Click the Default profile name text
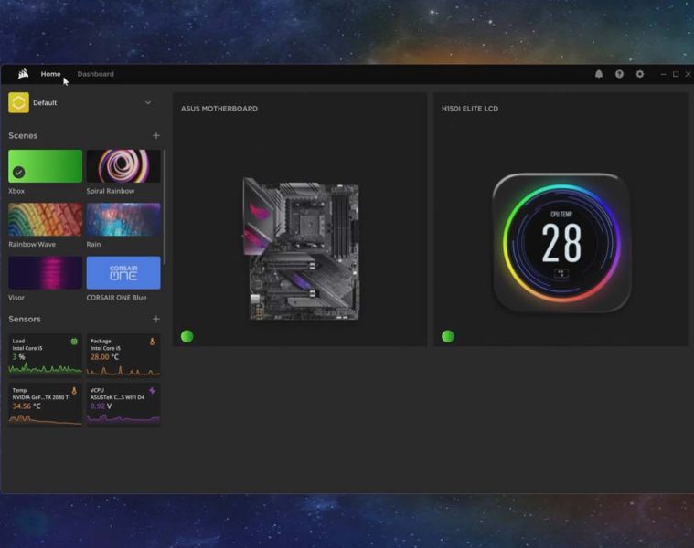The width and height of the screenshot is (694, 548). [45, 102]
